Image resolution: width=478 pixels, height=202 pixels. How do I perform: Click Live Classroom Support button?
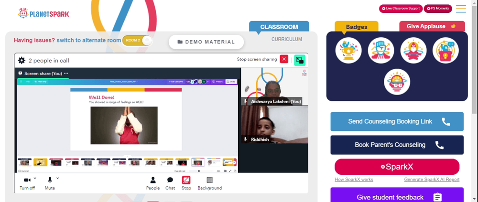click(x=401, y=9)
